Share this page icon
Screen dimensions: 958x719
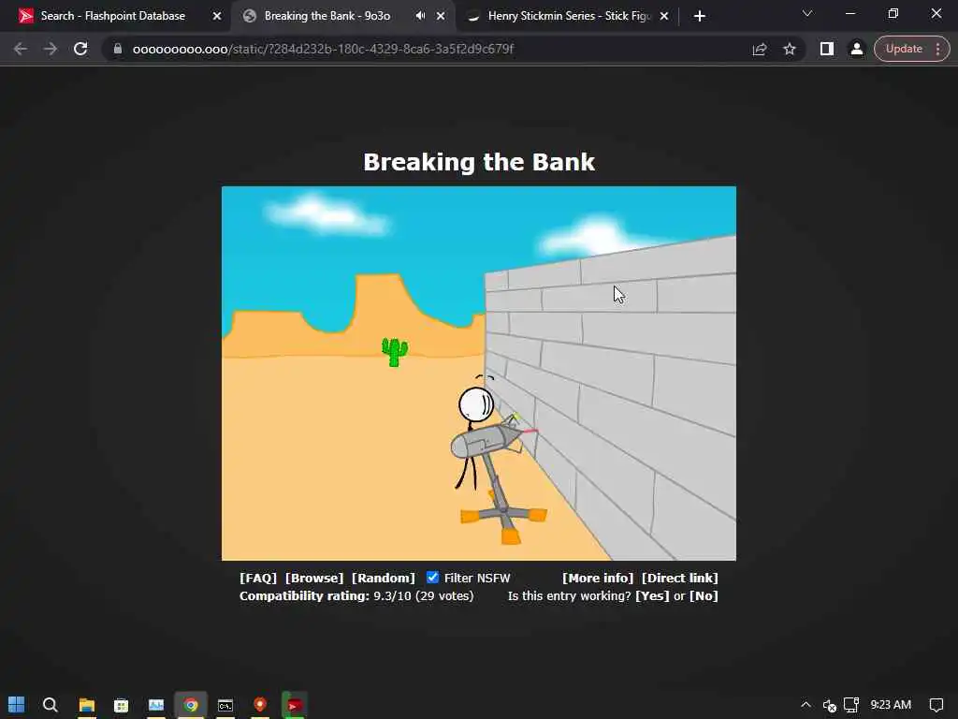click(760, 49)
